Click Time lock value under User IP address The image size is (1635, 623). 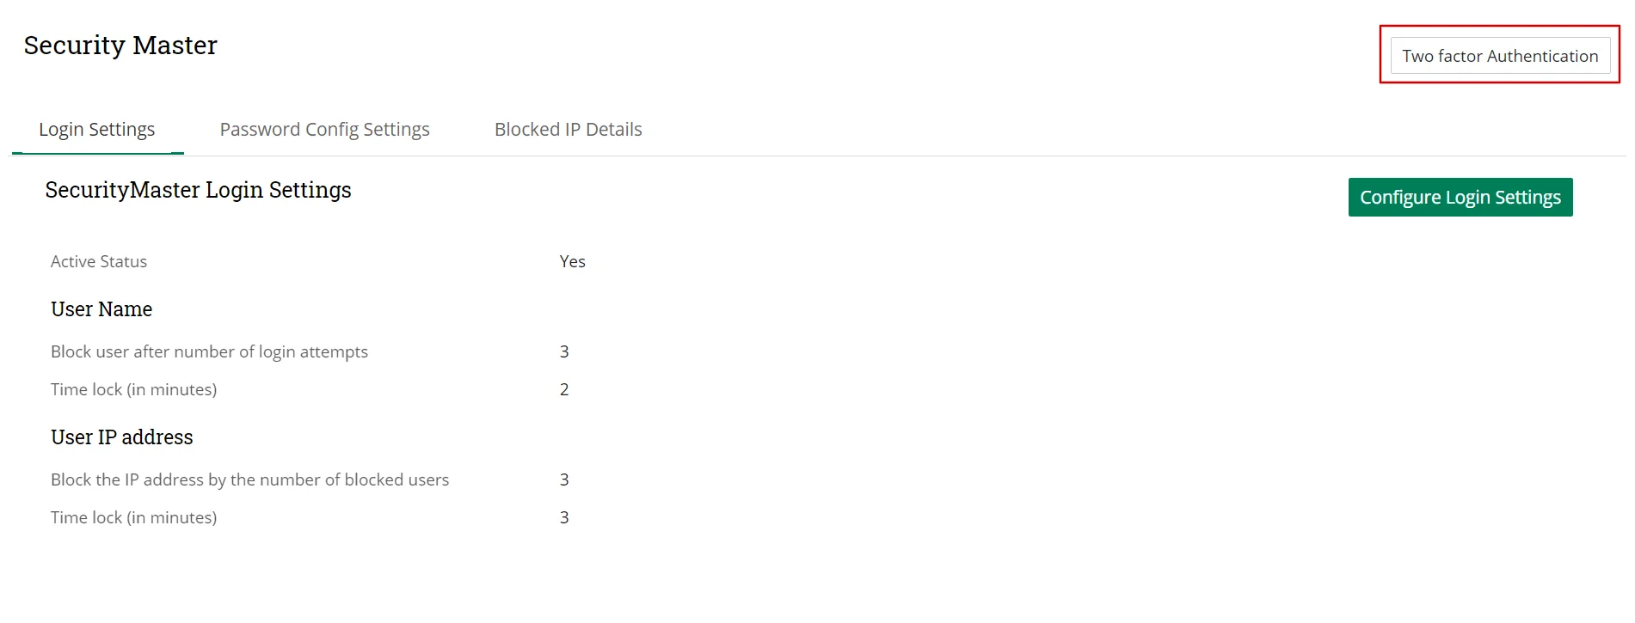[564, 516]
